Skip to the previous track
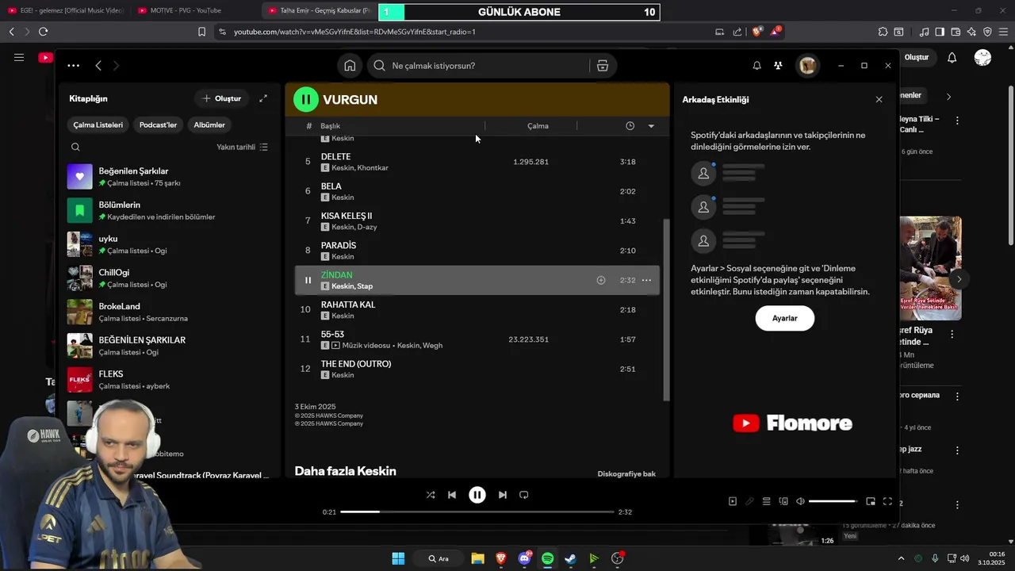The image size is (1015, 571). point(452,495)
